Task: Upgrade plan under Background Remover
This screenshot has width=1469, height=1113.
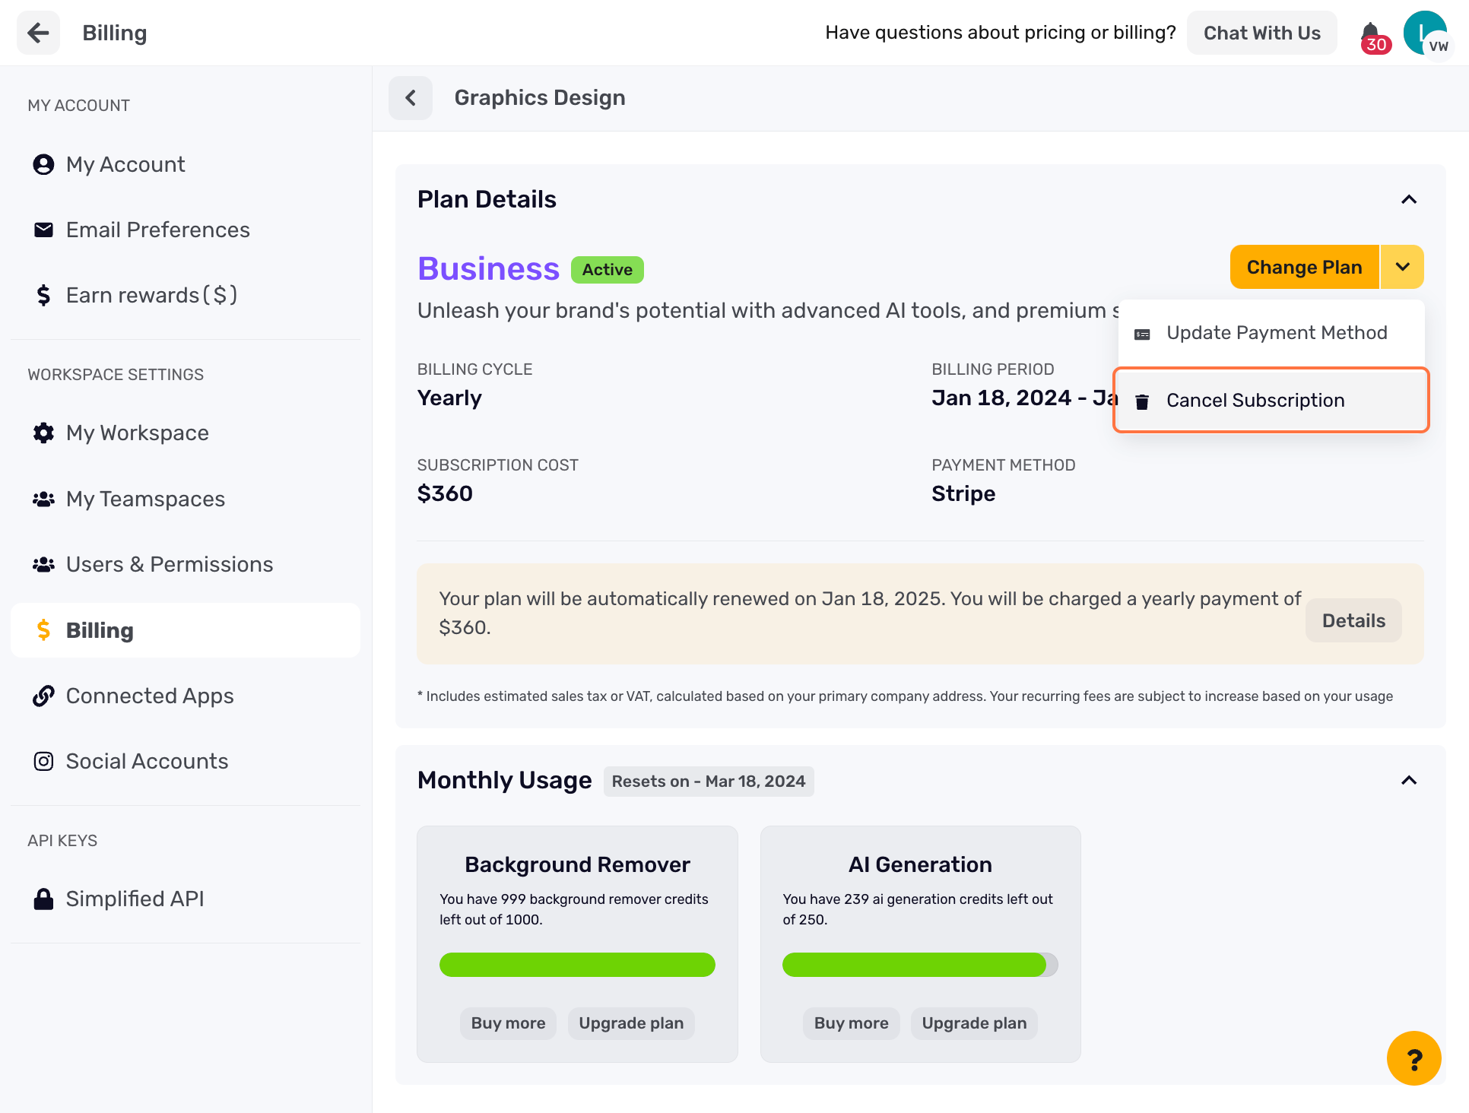Action: tap(631, 1023)
